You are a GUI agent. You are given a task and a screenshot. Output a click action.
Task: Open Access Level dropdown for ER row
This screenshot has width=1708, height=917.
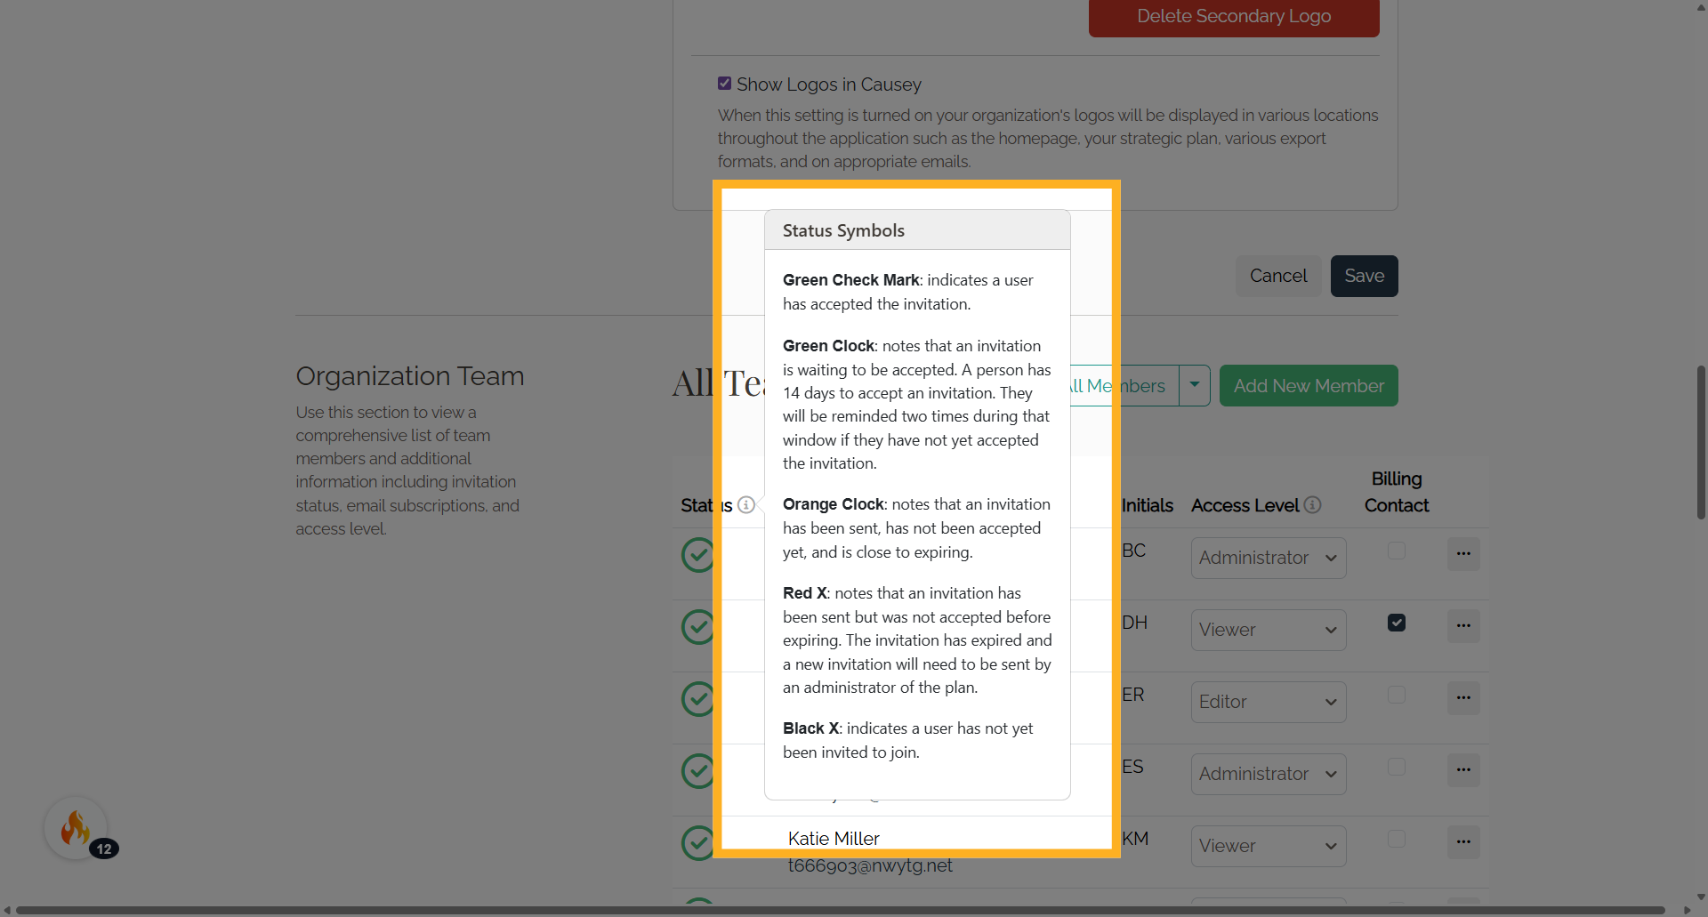(x=1269, y=702)
